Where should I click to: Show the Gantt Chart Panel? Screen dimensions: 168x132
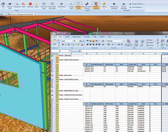(52, 6)
